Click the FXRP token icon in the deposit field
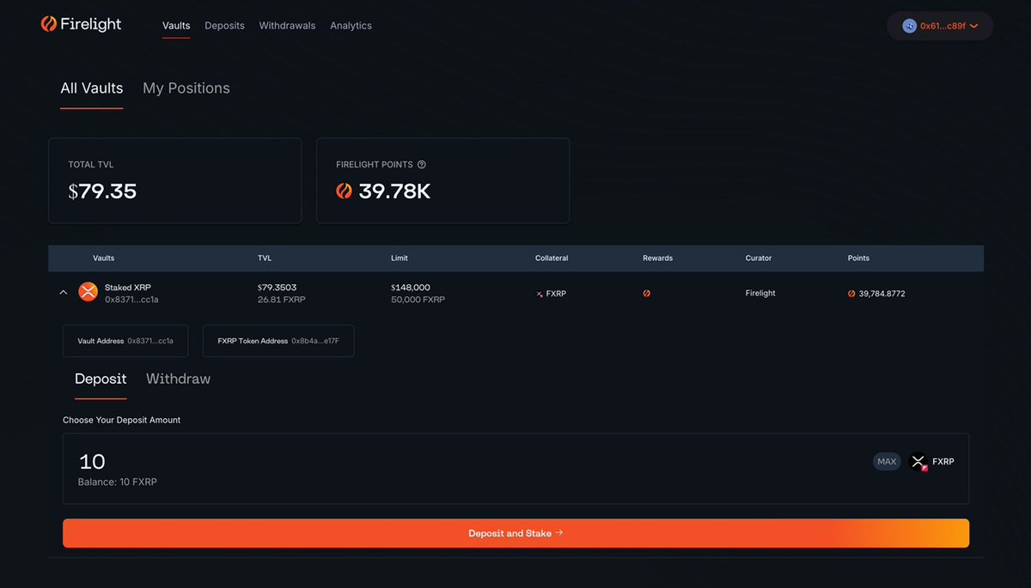The height and width of the screenshot is (588, 1031). pyautogui.click(x=918, y=461)
